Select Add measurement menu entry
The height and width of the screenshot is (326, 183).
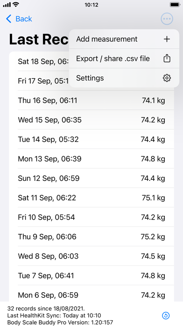point(124,39)
